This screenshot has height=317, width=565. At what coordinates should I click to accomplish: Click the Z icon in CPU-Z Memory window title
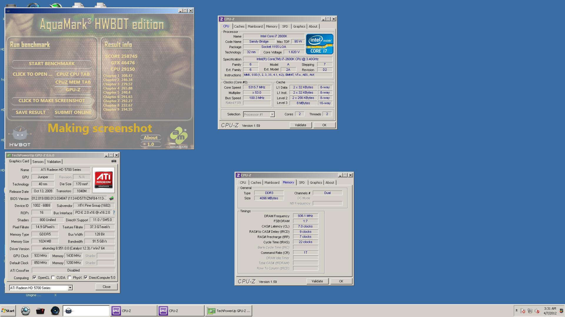[x=238, y=175]
